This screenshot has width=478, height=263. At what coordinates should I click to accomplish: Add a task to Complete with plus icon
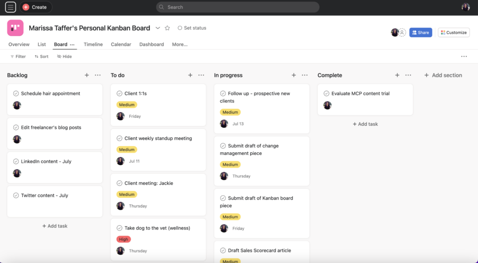click(397, 75)
